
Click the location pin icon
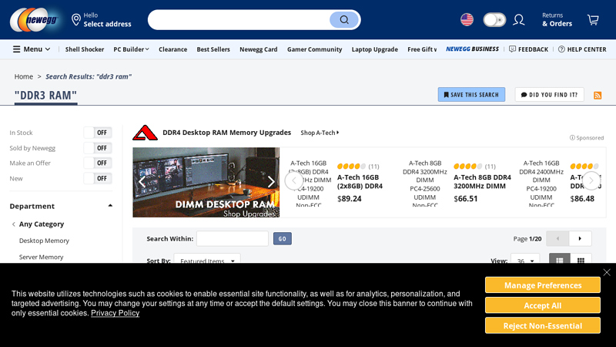(x=75, y=20)
